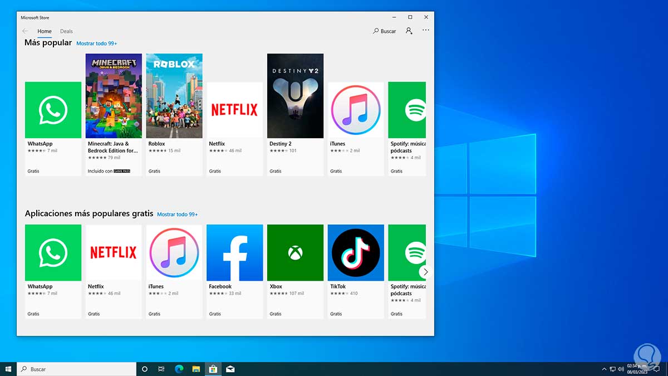Open Task View on the taskbar
Screen dimensions: 668x376
pyautogui.click(x=161, y=369)
